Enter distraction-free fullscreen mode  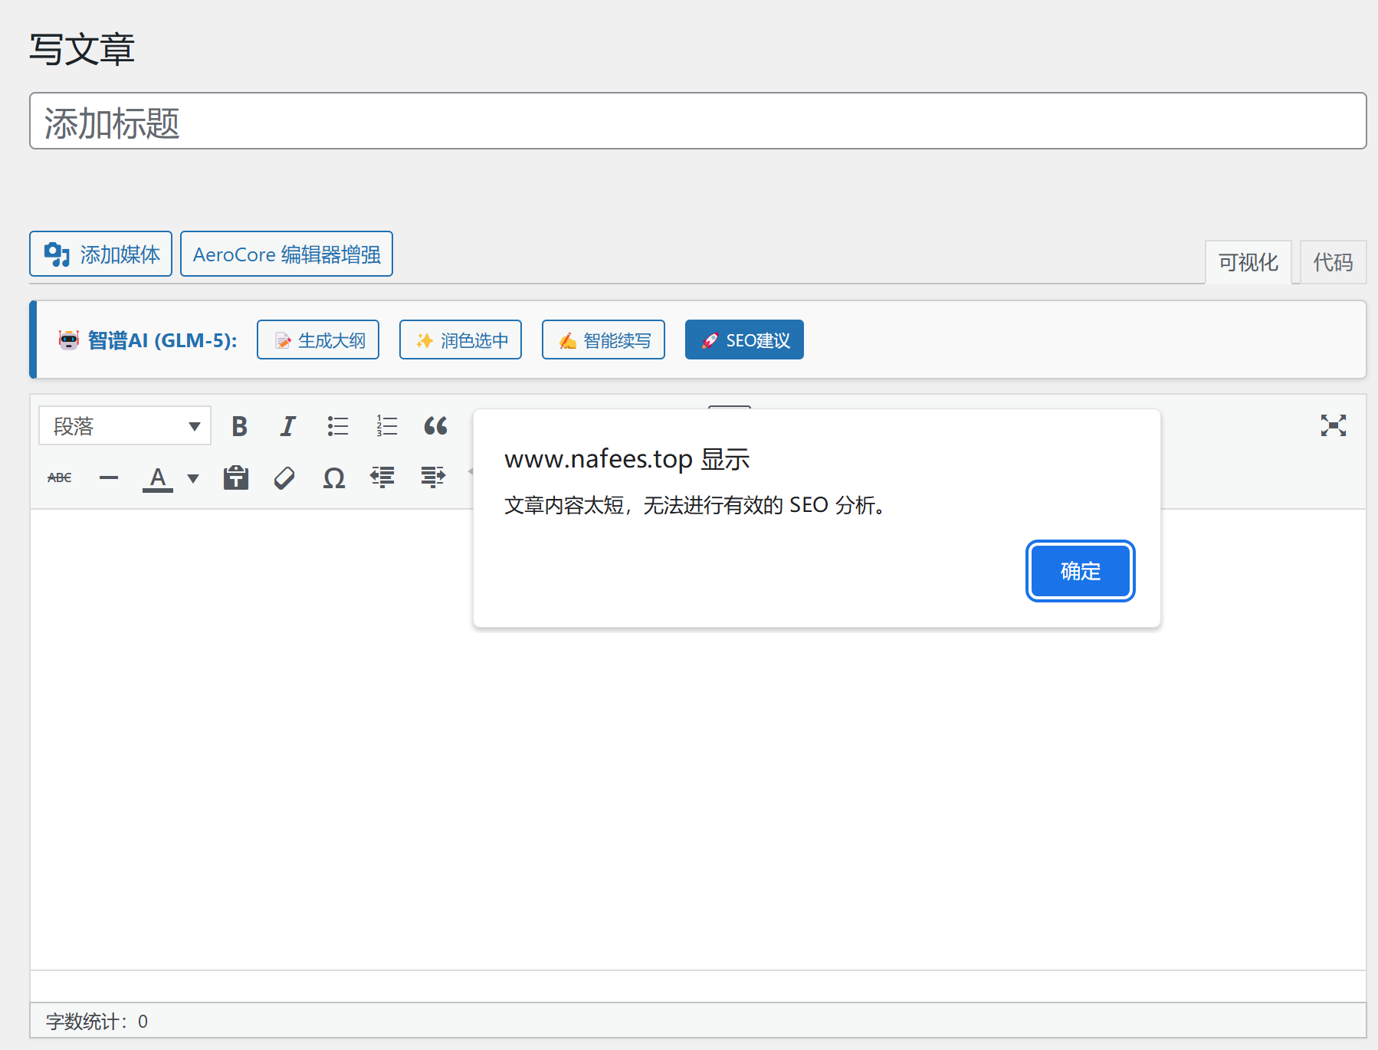point(1333,425)
